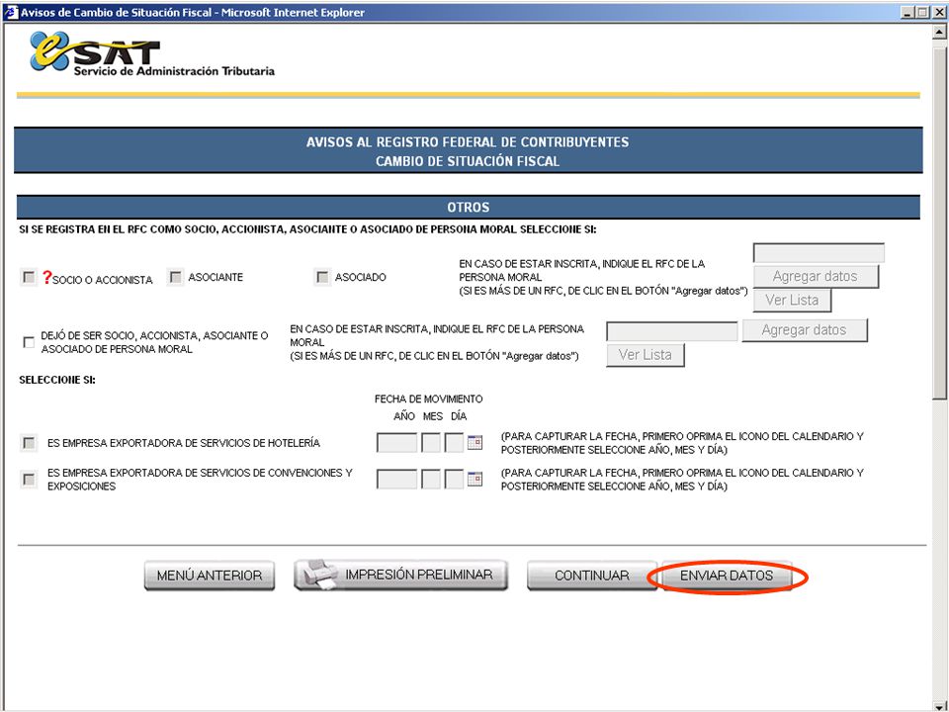The height and width of the screenshot is (712, 949).
Task: Focus RFC field in Dejó de ser socio row
Action: [x=672, y=331]
